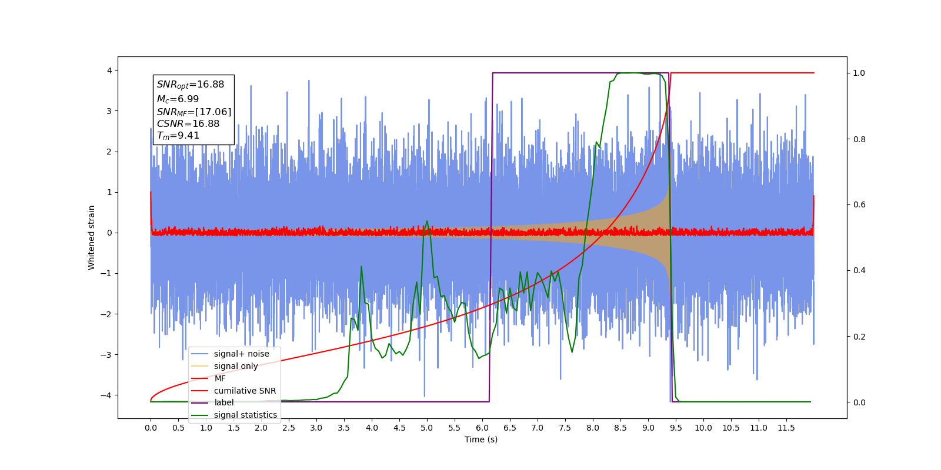Click the right y-axis tick label 0.6
This screenshot has width=941, height=470.
[x=859, y=205]
